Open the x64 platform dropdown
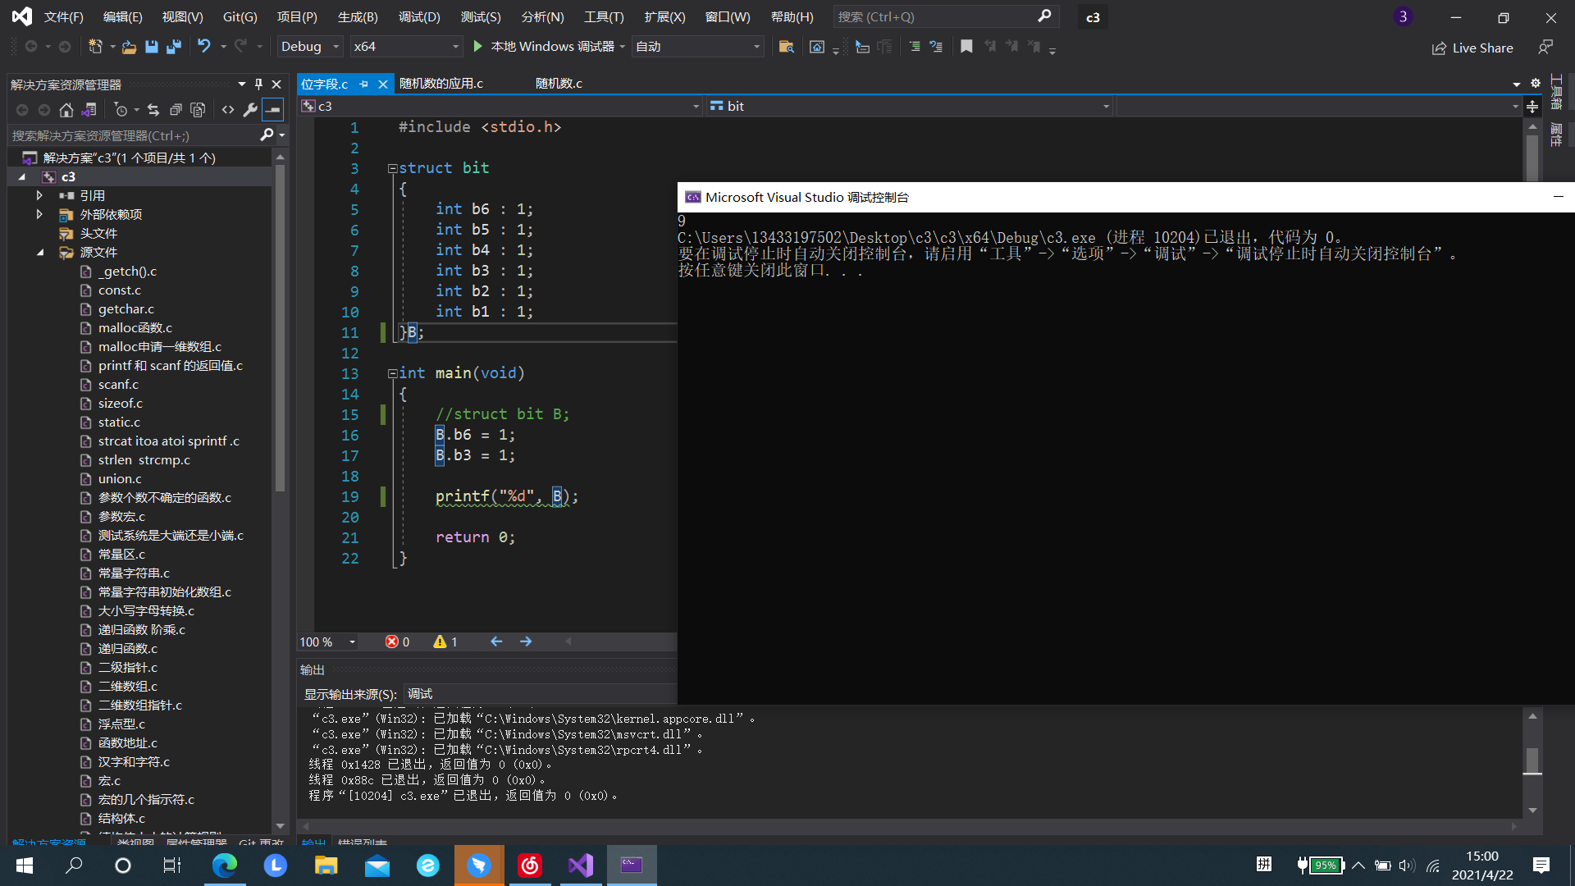Image resolution: width=1575 pixels, height=886 pixels. (406, 47)
